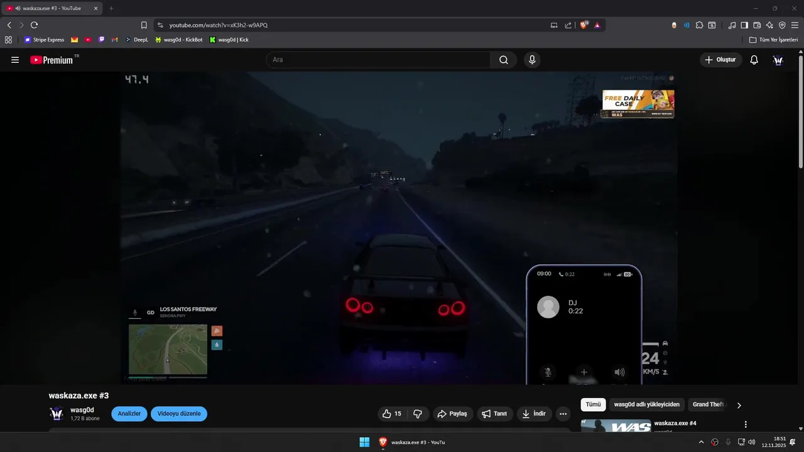
Task: Open Brave taskbar item waskaza.exe #3
Action: 412,442
